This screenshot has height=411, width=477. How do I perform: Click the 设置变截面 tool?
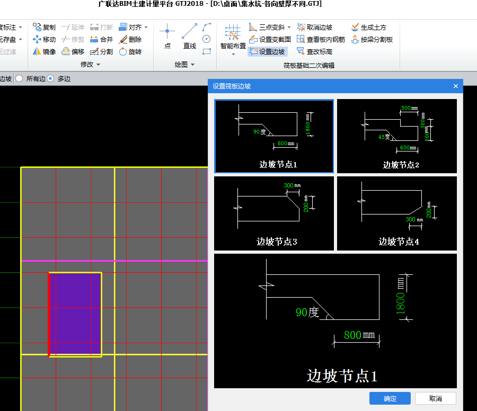point(270,40)
